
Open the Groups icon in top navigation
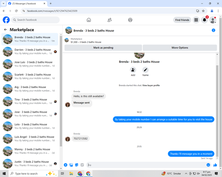tap(130, 20)
